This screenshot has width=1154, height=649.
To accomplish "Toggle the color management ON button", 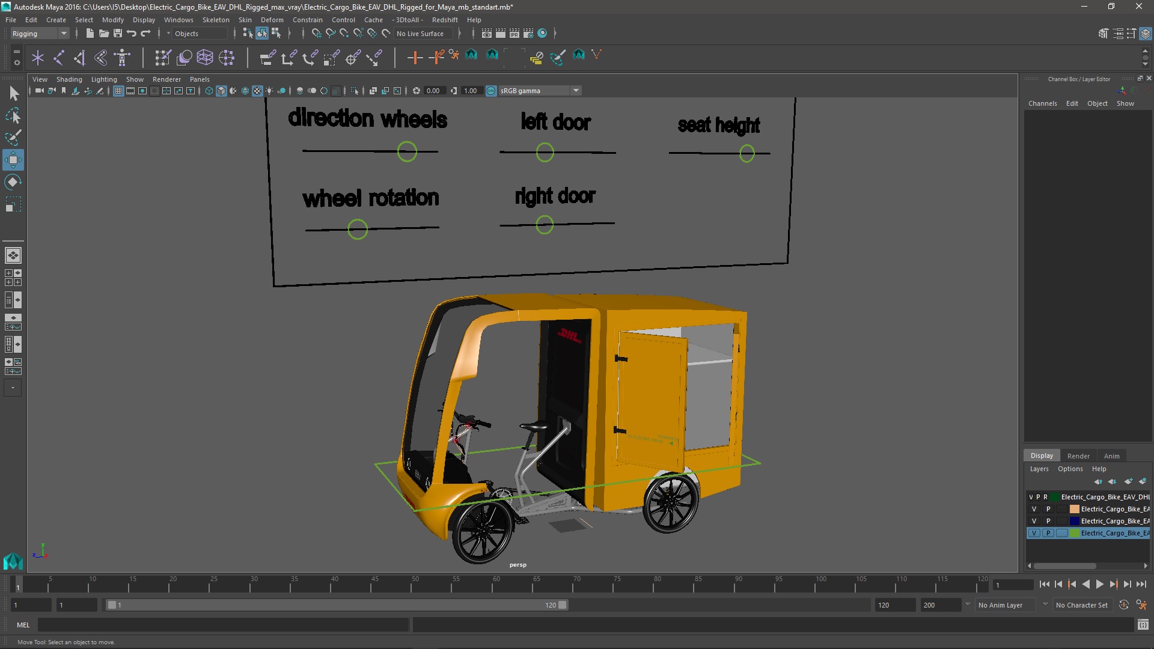I will (491, 91).
